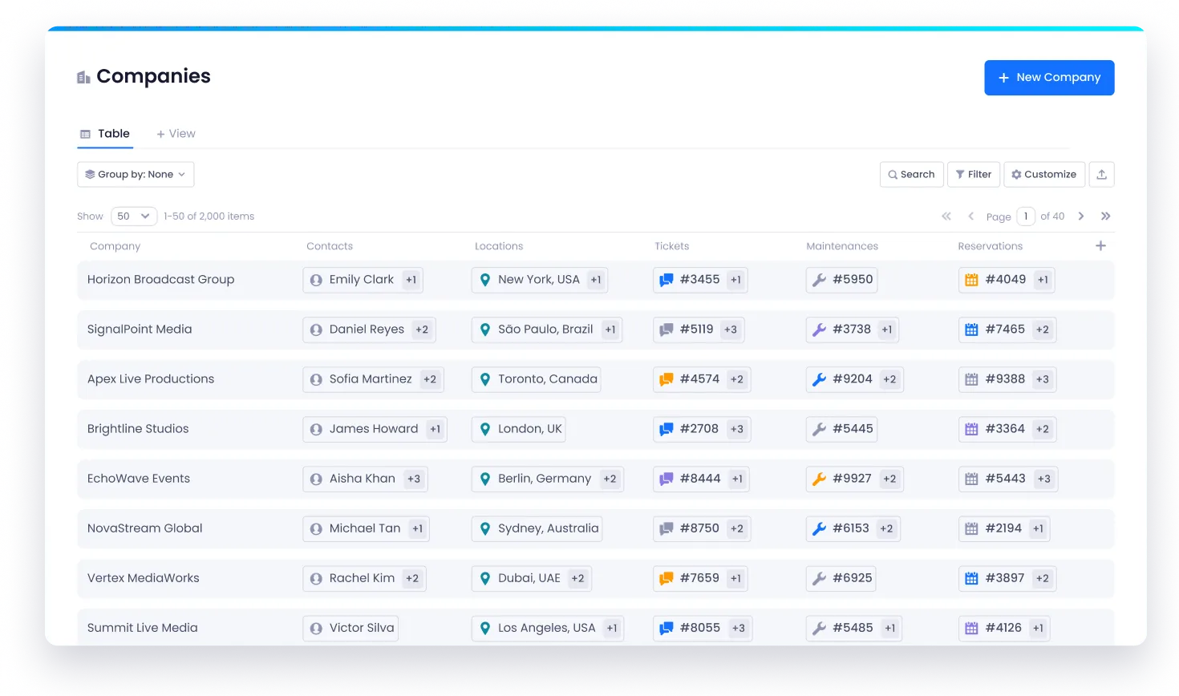Expand the +2 contacts beside Daniel Reyes
Screen dimensions: 1179x696
422,330
